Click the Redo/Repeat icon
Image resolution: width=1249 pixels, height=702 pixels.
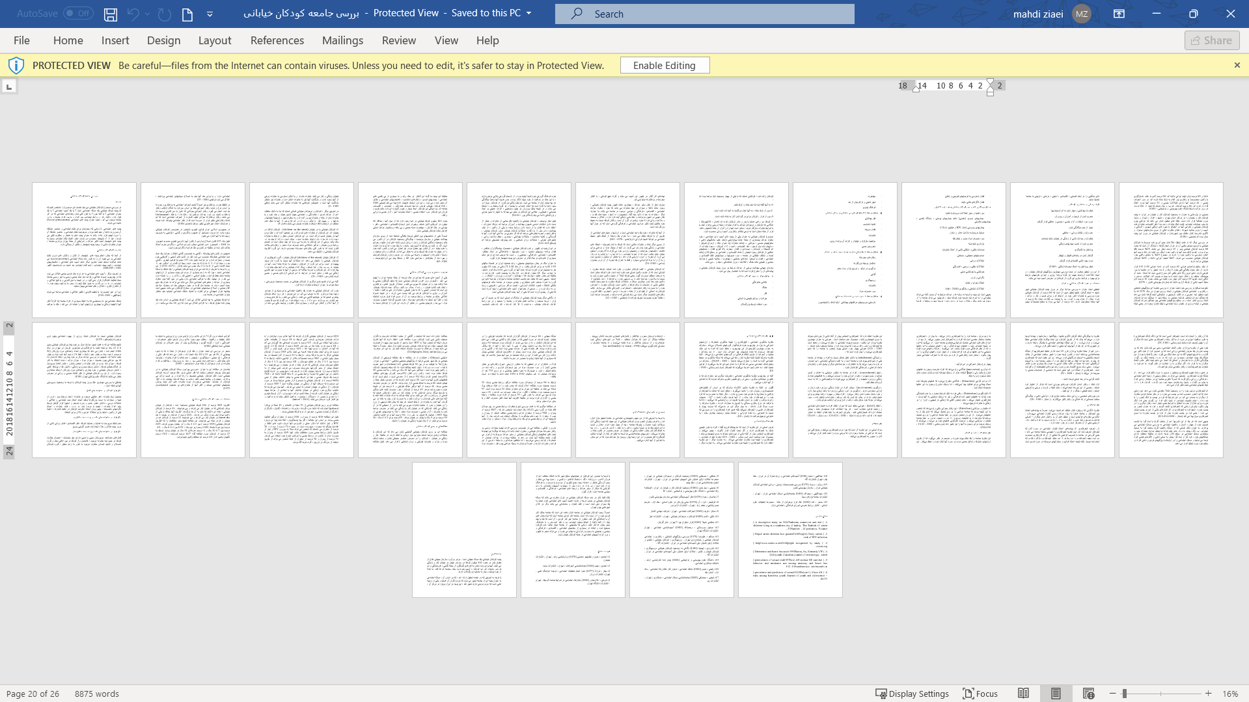(x=165, y=14)
